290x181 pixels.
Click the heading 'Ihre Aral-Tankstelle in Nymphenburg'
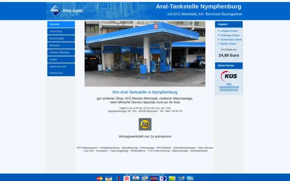click(x=145, y=92)
